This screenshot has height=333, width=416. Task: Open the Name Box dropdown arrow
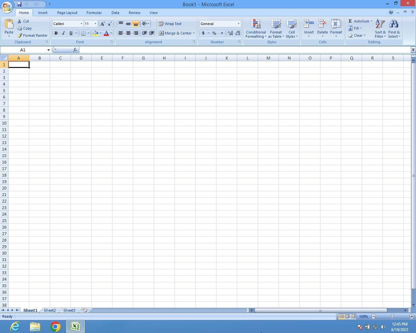(x=48, y=50)
